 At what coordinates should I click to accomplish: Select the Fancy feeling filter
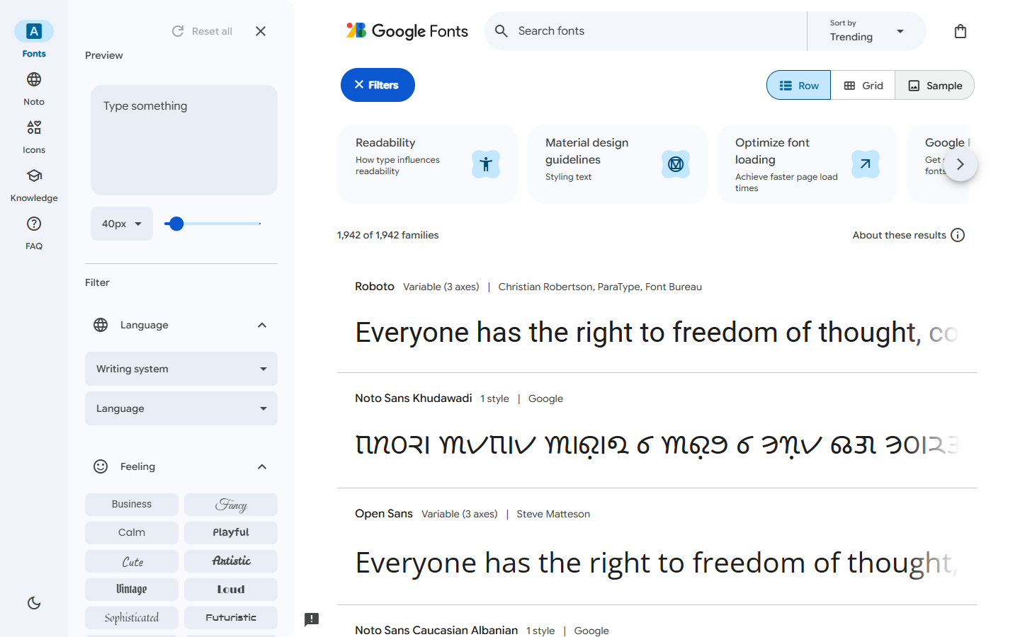point(231,505)
